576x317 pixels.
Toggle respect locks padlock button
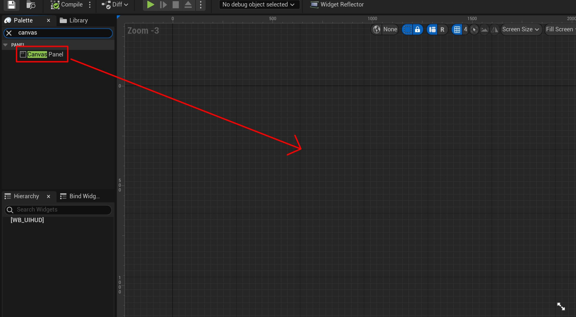tap(417, 29)
